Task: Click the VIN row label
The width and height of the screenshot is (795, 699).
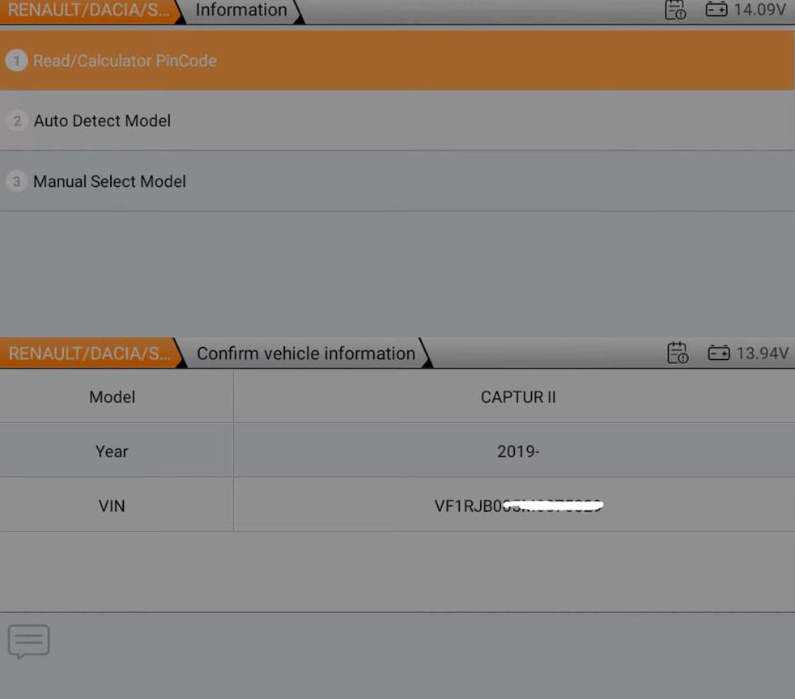Action: click(112, 506)
